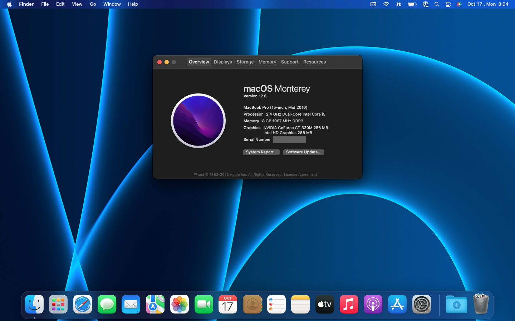The width and height of the screenshot is (515, 321).
Task: Launch FaceTime from the Dock
Action: click(x=204, y=304)
